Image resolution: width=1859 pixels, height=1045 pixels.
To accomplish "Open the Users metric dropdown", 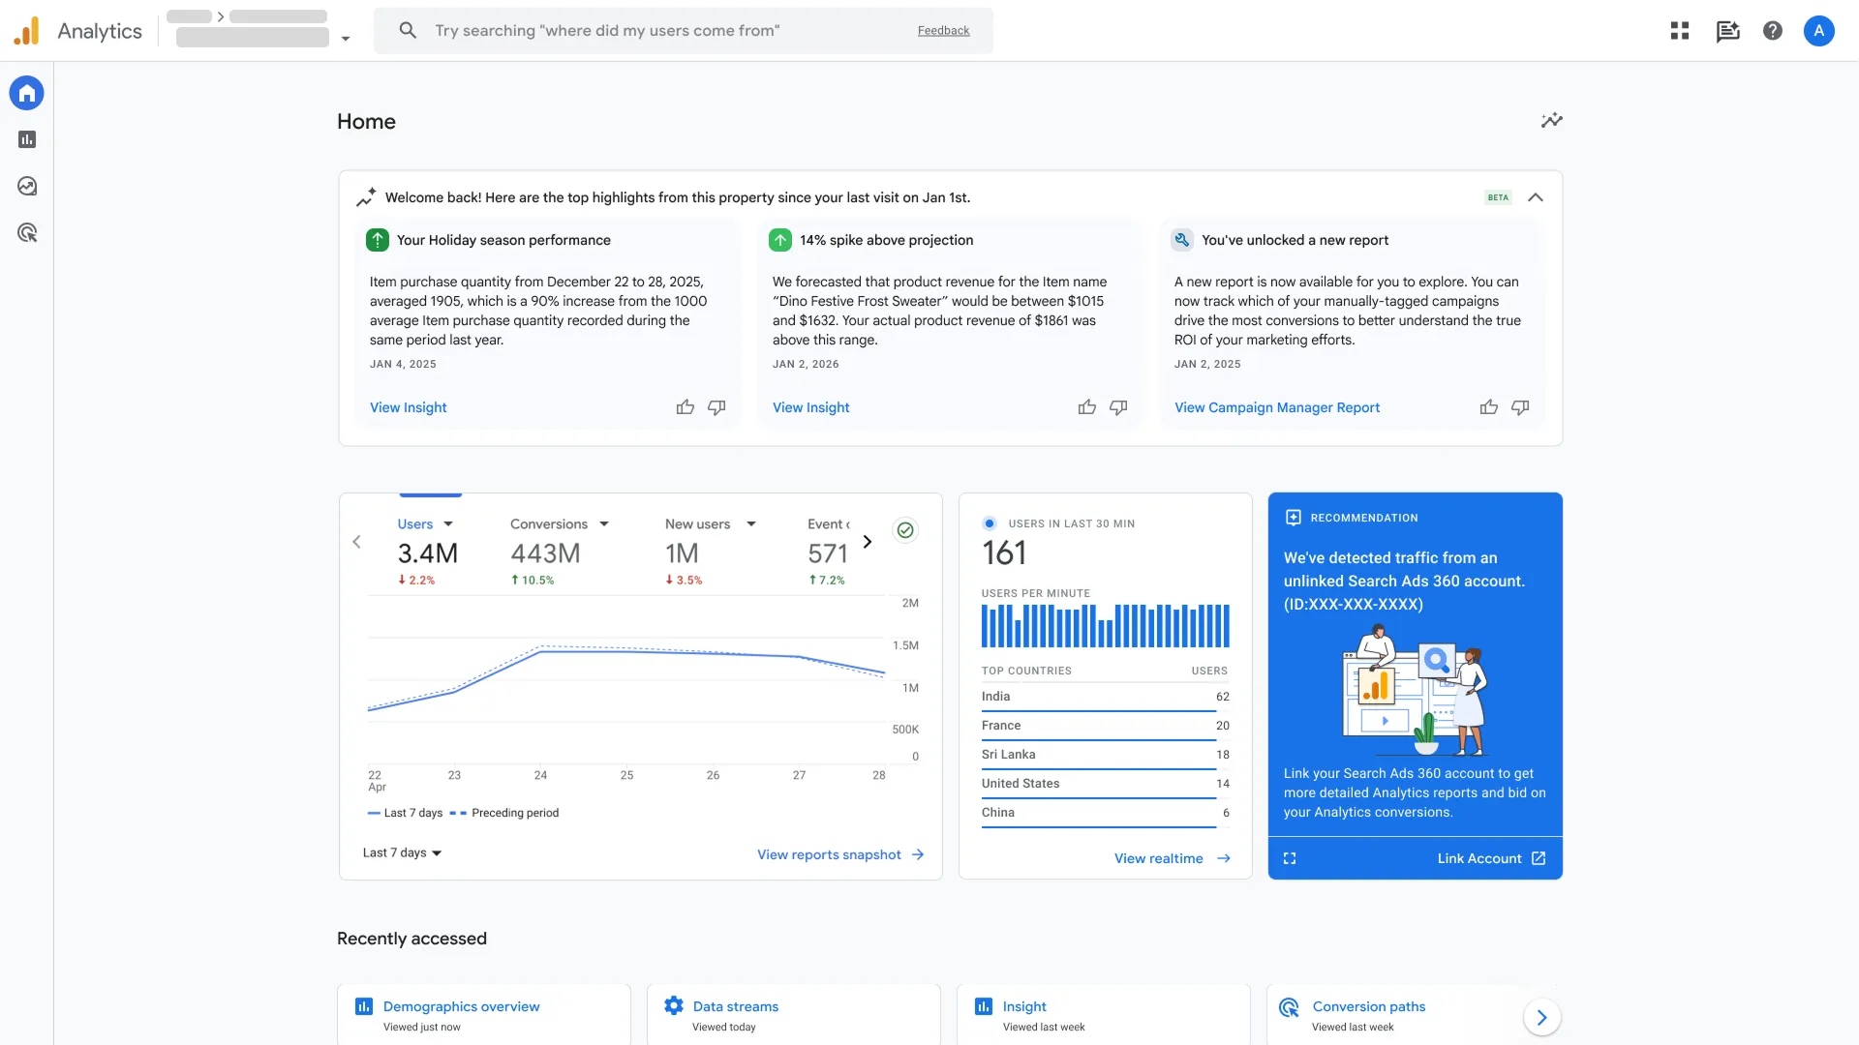I will (448, 523).
